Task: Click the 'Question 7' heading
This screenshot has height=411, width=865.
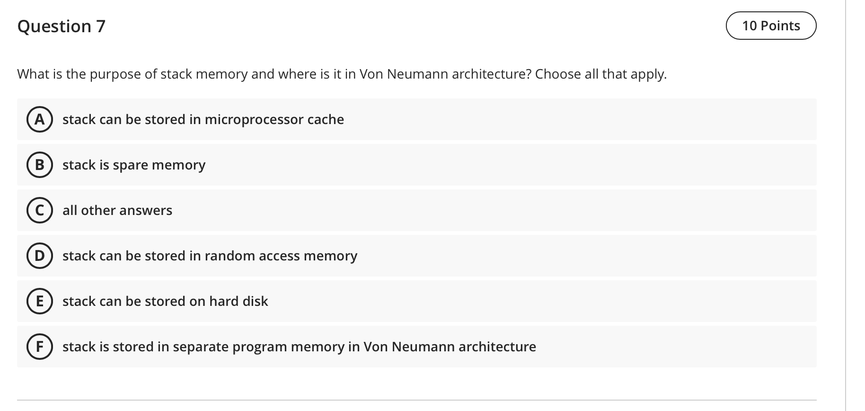Action: [x=62, y=26]
